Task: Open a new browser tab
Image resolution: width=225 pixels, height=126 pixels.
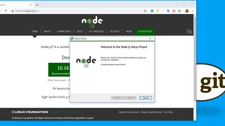Action: (x=37, y=5)
